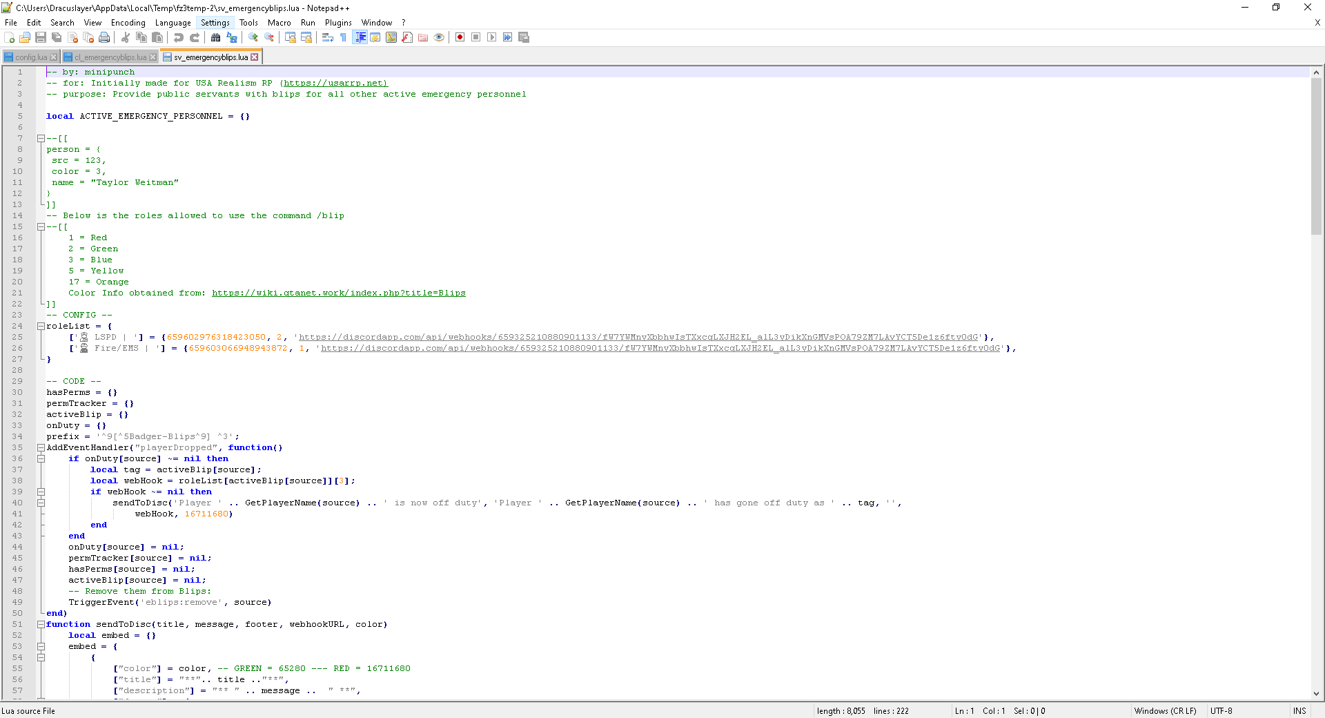Collapse the roleList code block
The width and height of the screenshot is (1325, 718).
(x=41, y=326)
